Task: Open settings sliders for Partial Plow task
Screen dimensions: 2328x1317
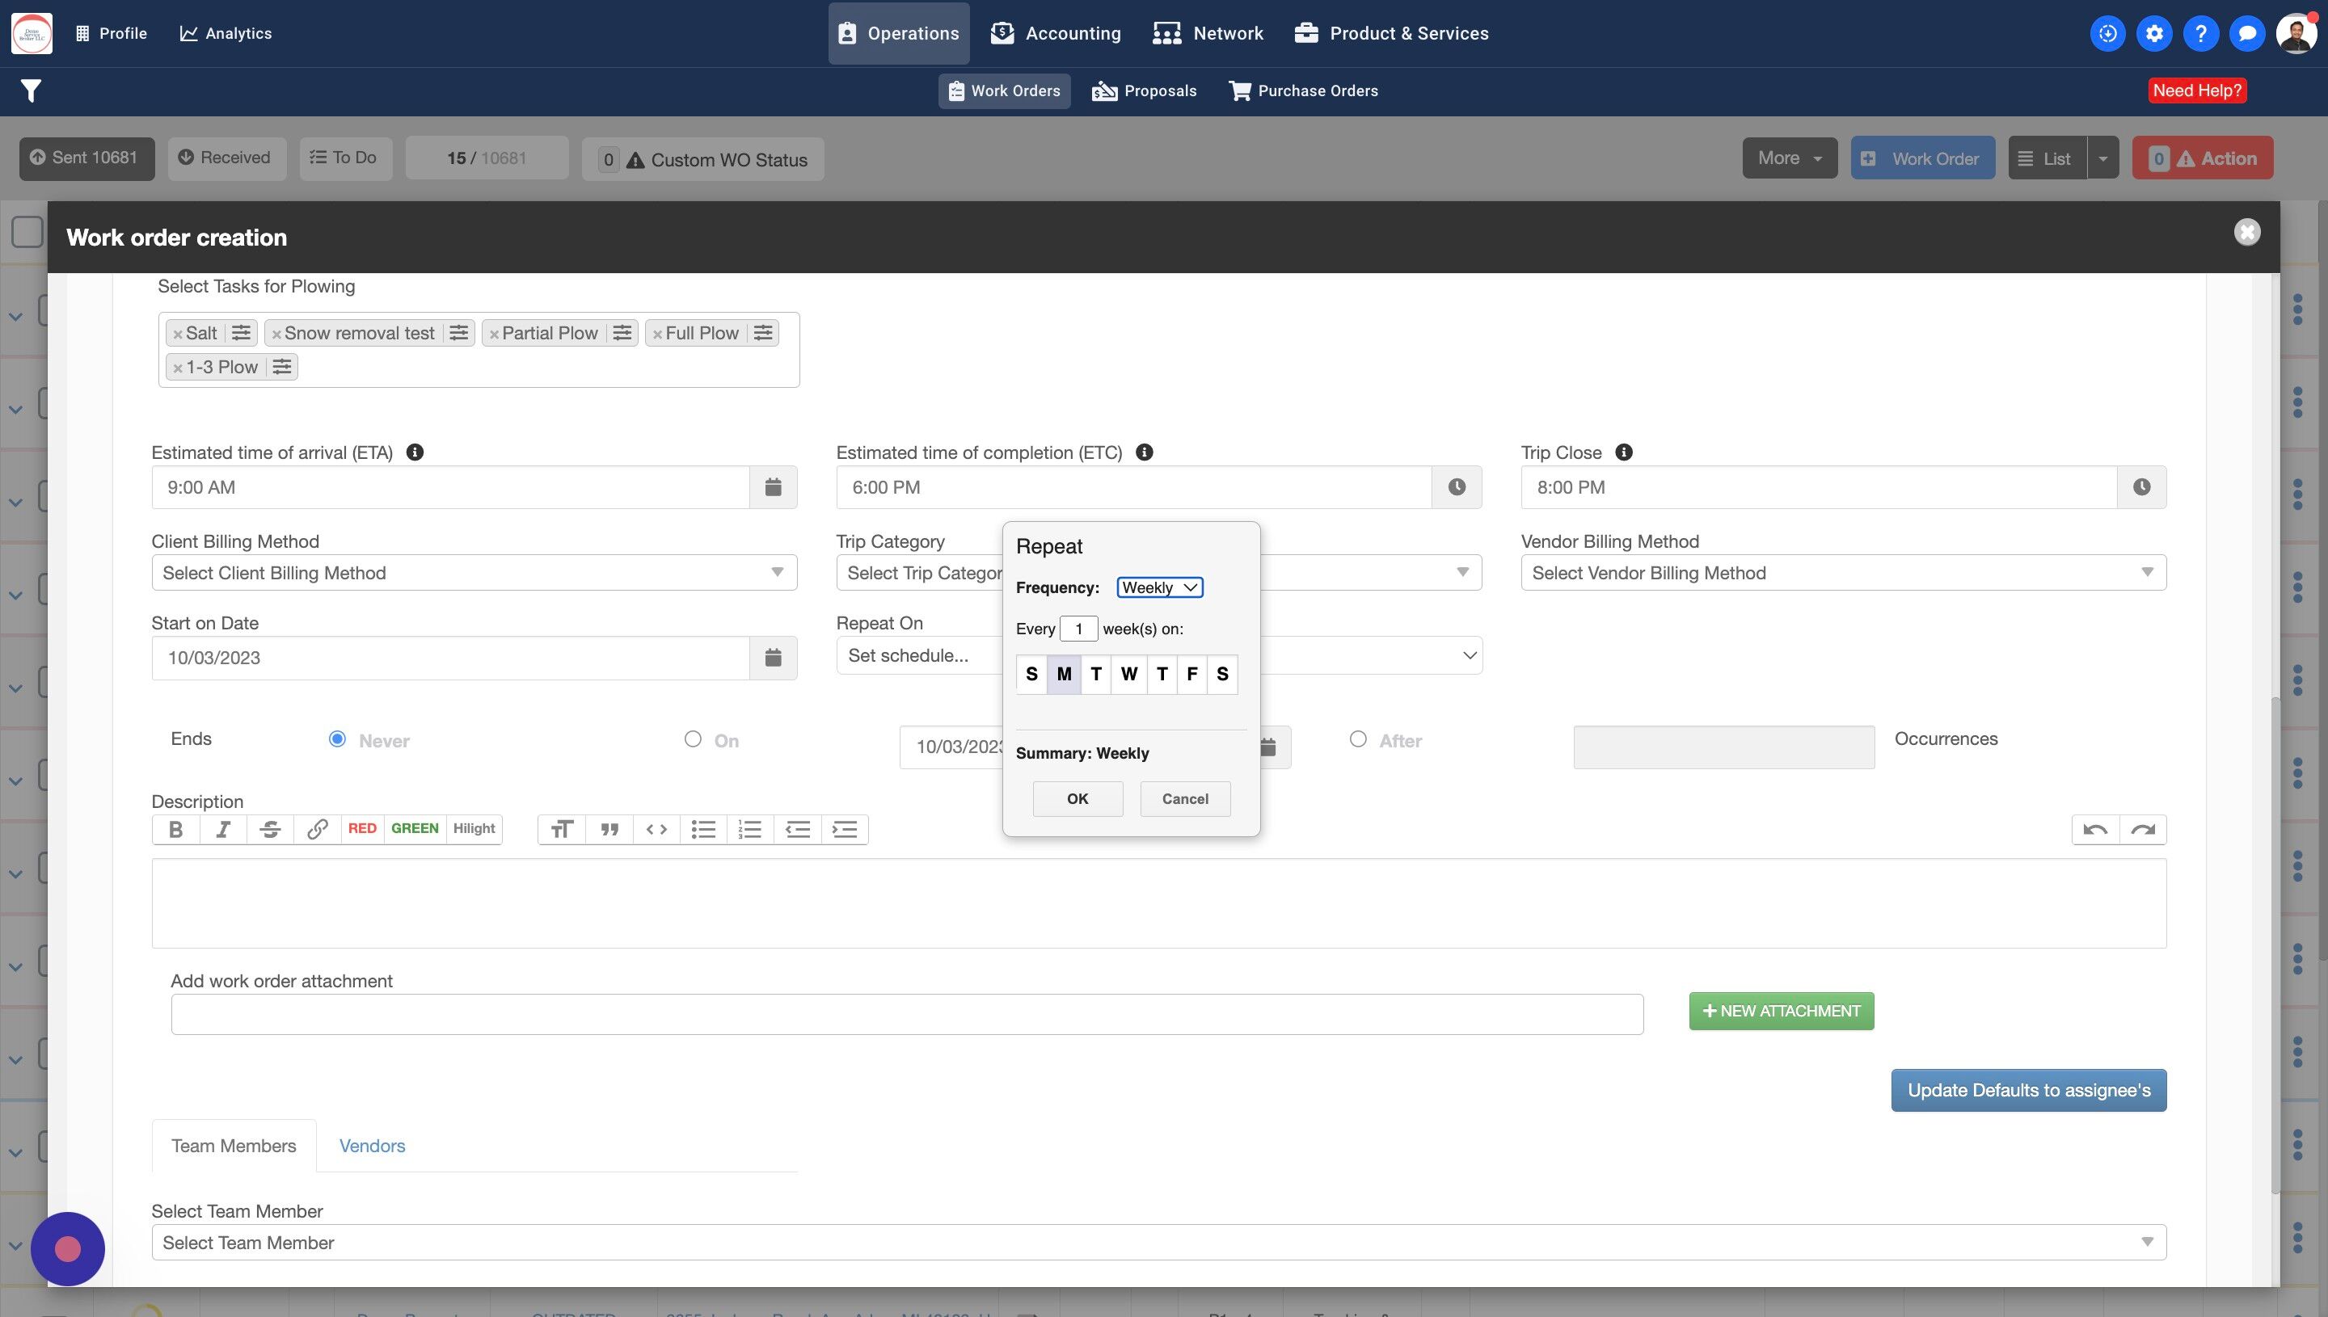Action: click(622, 333)
